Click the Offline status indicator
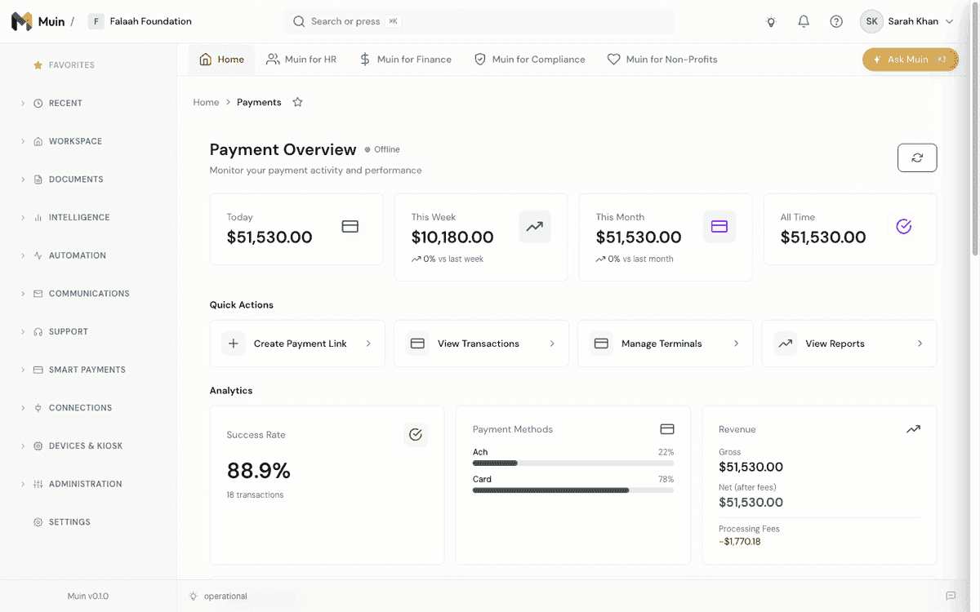Screen dimensions: 980x612 tap(382, 149)
